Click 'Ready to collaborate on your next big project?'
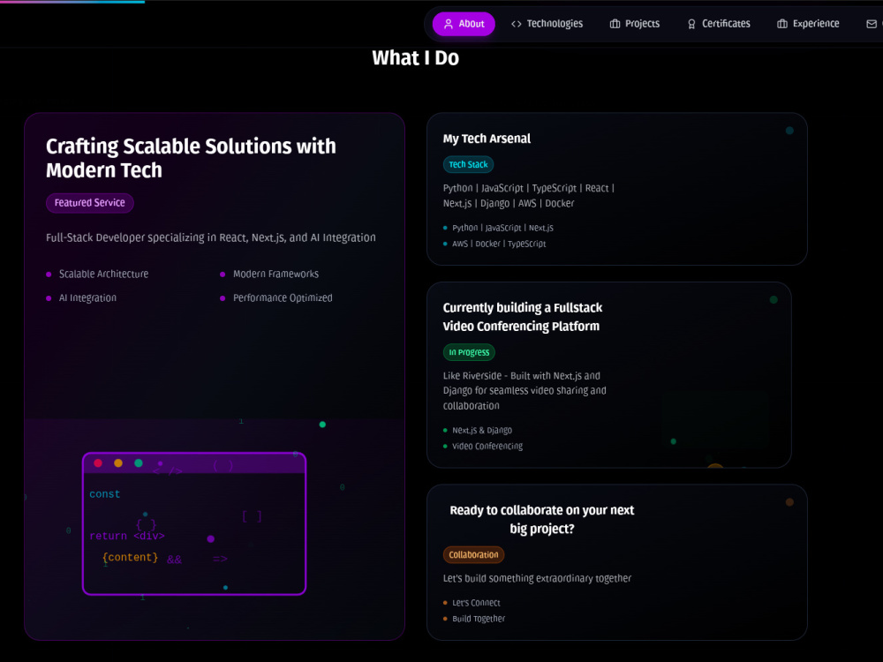This screenshot has width=883, height=662. coord(542,519)
